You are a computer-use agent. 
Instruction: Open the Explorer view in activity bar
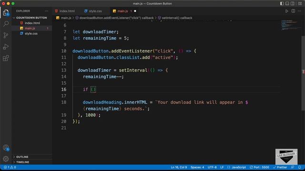coord(6,13)
